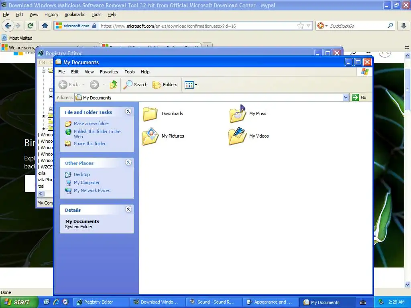This screenshot has width=411, height=308.
Task: Collapse the File and Folder Tasks panel
Action: (128, 111)
